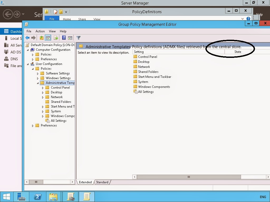Open the View menu in editor
Screen dimensions: 270x202
tap(52, 31)
